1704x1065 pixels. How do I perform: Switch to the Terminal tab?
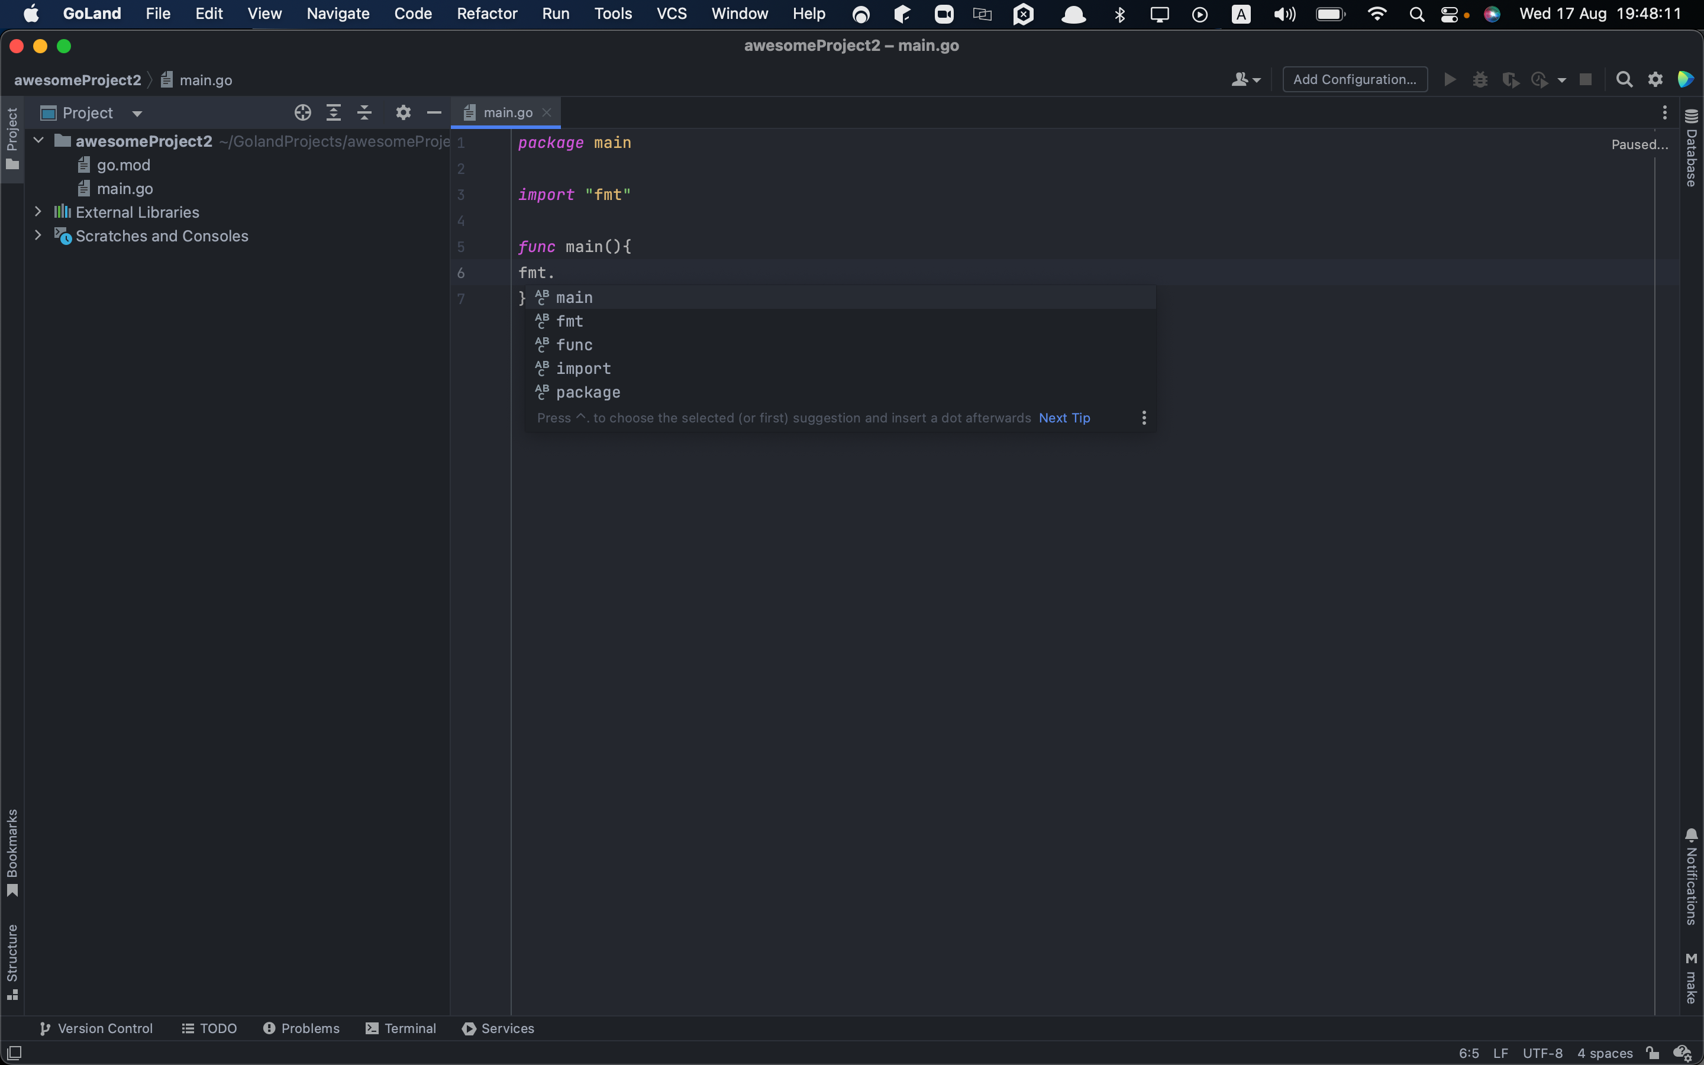401,1028
